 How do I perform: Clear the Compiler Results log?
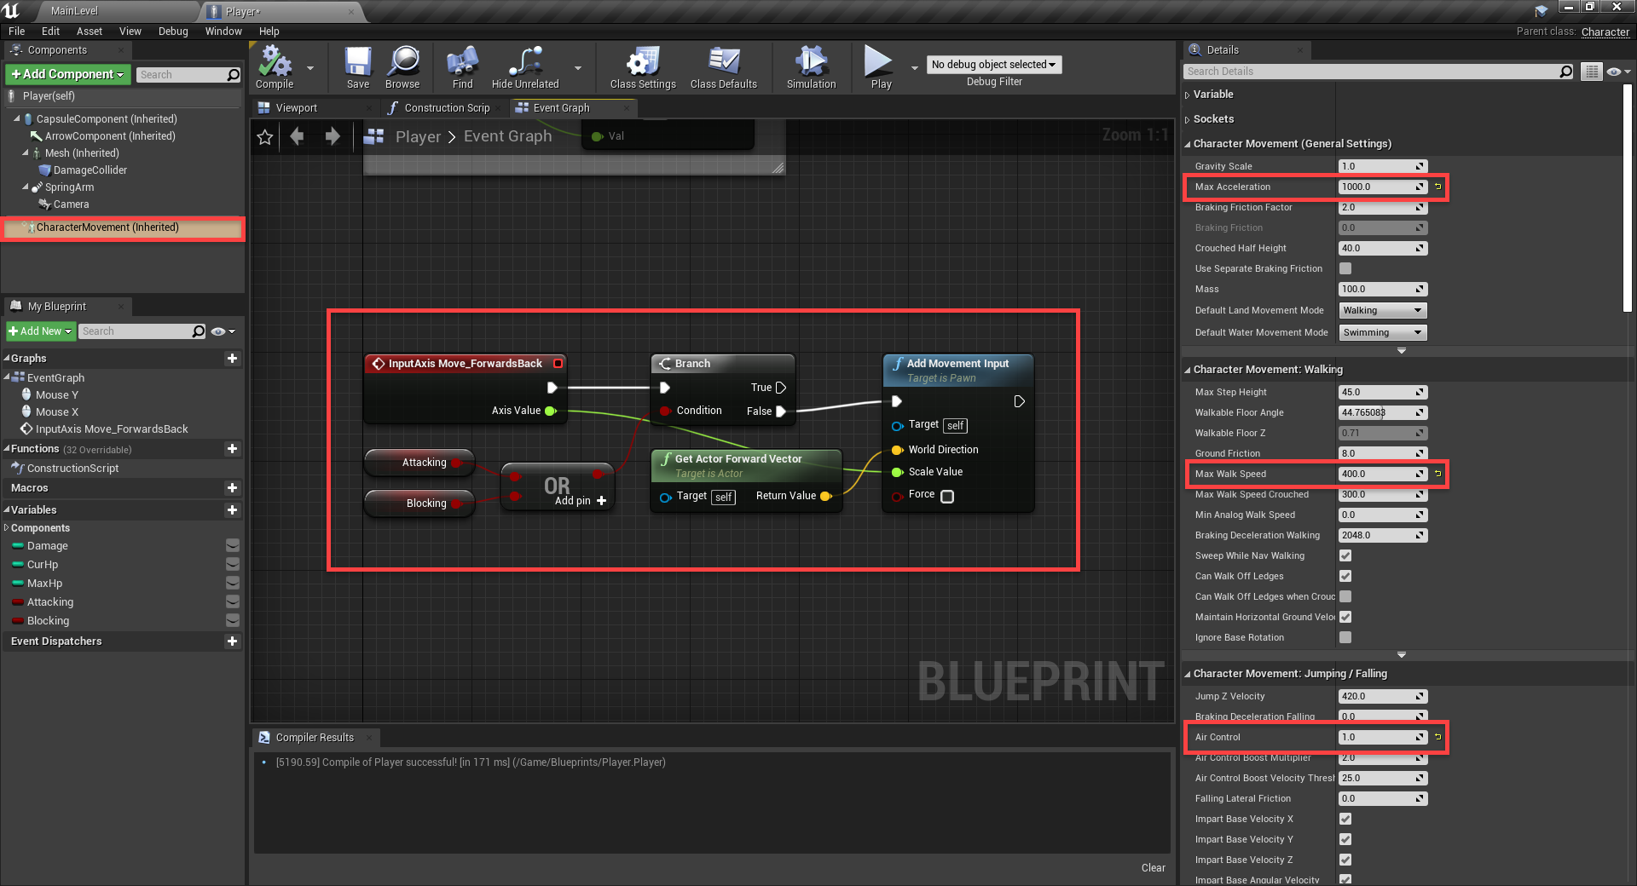[x=1153, y=868]
